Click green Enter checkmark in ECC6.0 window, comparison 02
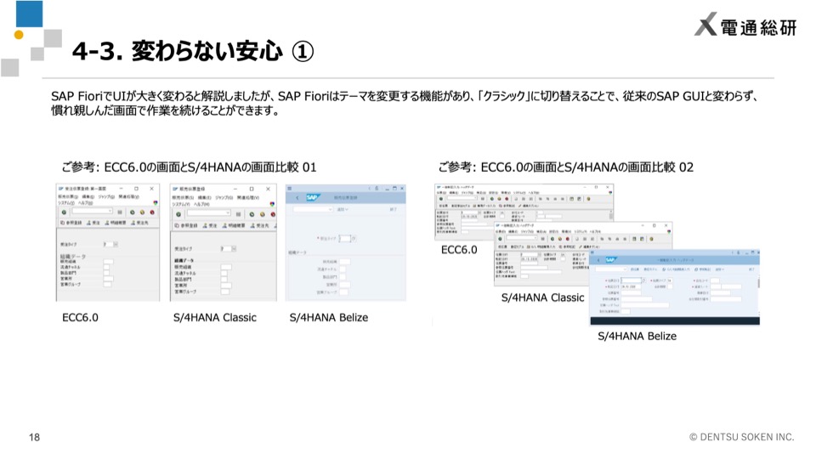This screenshot has height=459, width=816. [x=441, y=199]
